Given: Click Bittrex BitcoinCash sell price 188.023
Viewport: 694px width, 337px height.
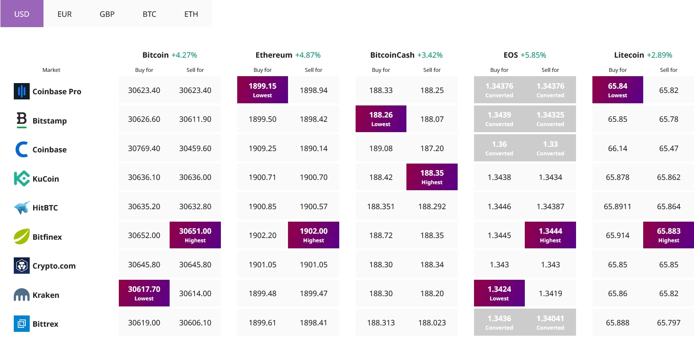Looking at the screenshot, I should 432,323.
